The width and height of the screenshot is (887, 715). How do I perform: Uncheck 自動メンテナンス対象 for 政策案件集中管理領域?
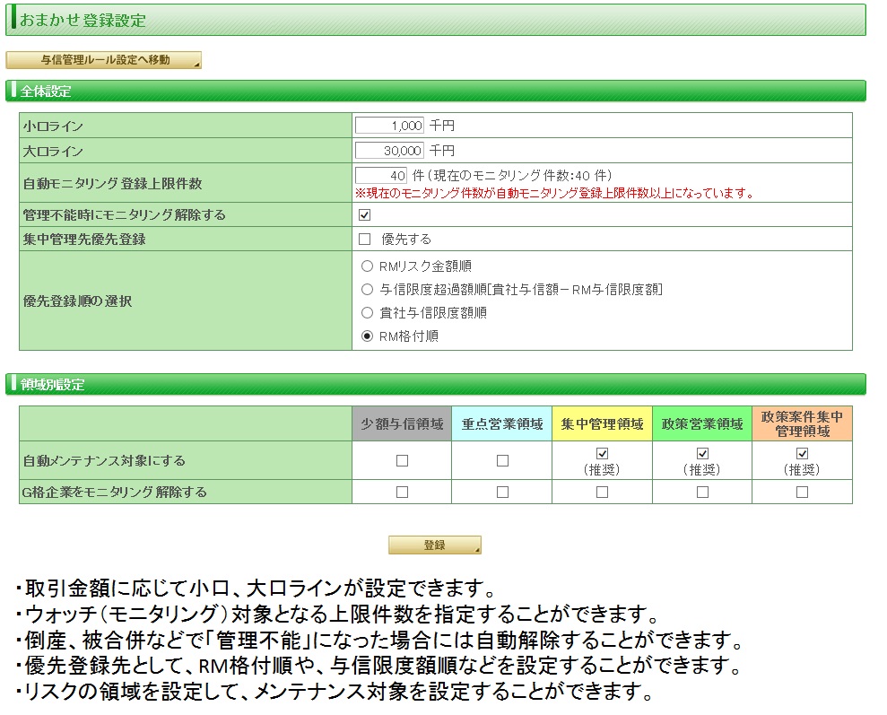pyautogui.click(x=802, y=454)
